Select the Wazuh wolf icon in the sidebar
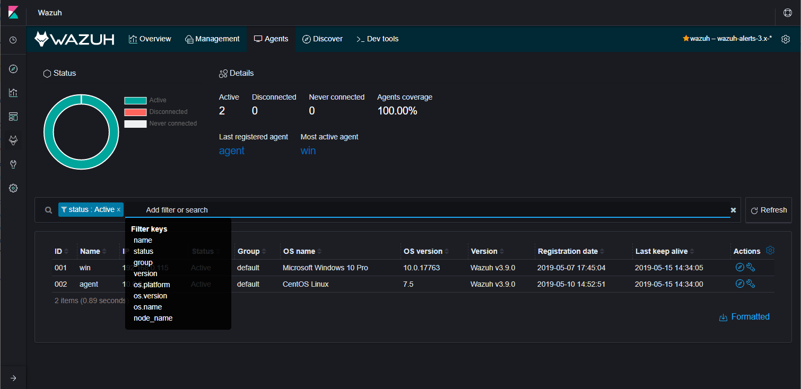 [x=13, y=140]
